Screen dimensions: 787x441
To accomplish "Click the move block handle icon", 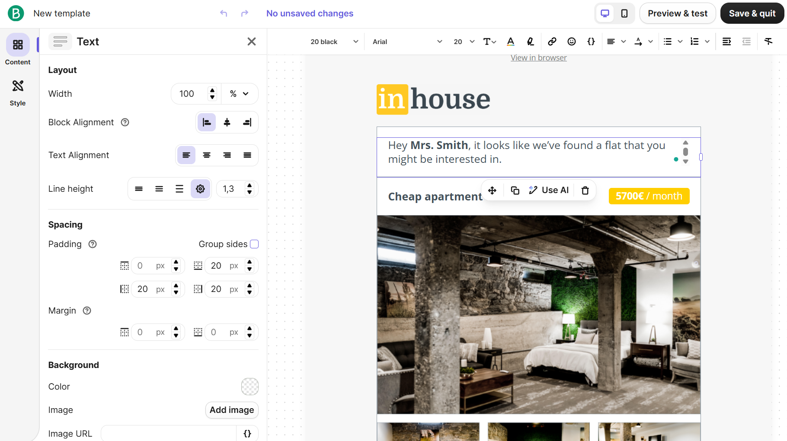I will point(492,190).
